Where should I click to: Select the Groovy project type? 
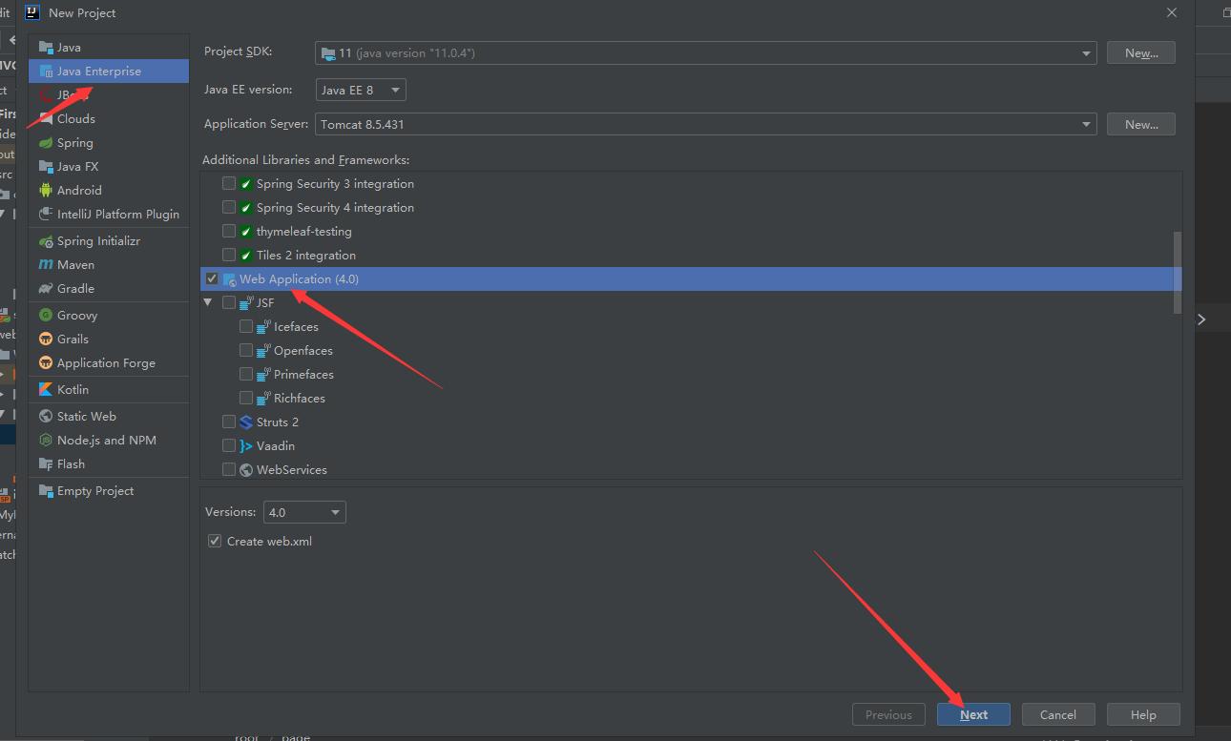tap(108, 315)
